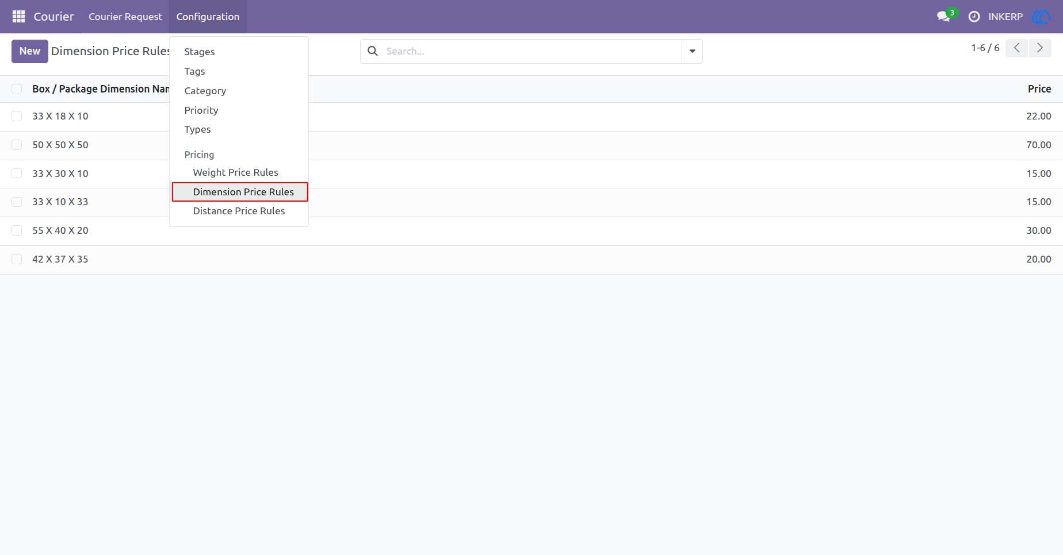Check the 33 X 30 X 10 row
This screenshot has width=1063, height=555.
click(17, 174)
